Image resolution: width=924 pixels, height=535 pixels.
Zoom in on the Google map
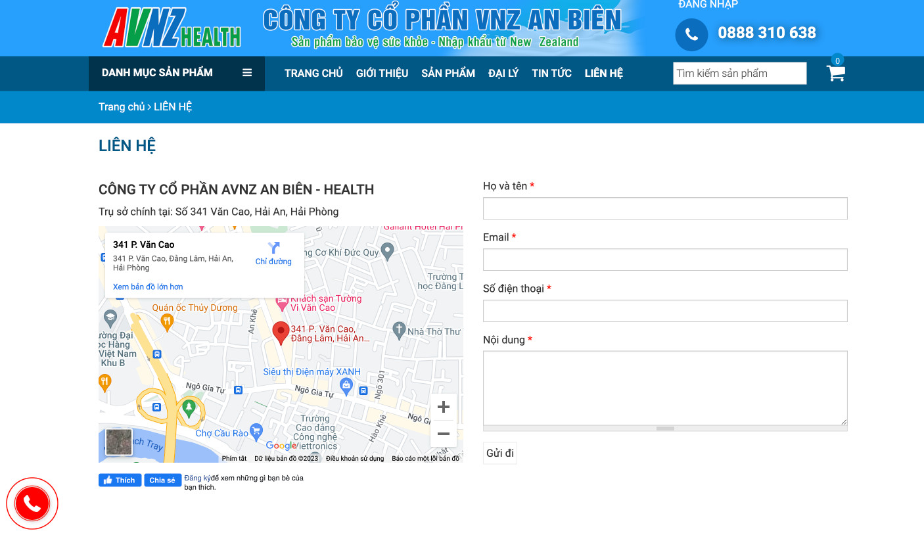[444, 407]
